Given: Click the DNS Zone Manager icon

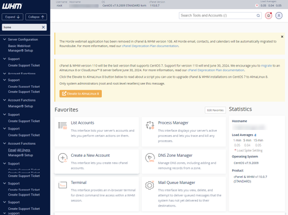Looking at the screenshot, I should click(150, 158).
